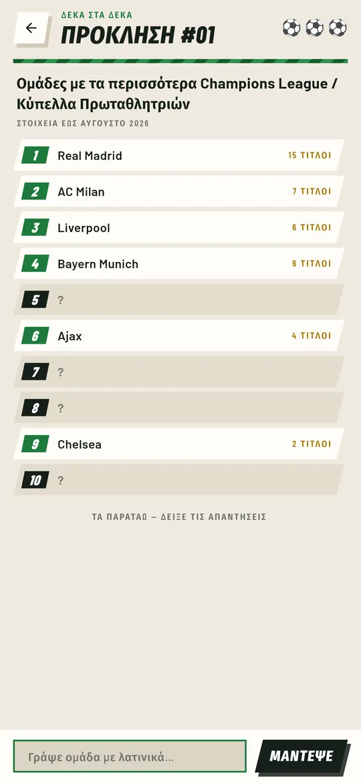
Task: Select the rank 7 number badge
Action: (35, 372)
